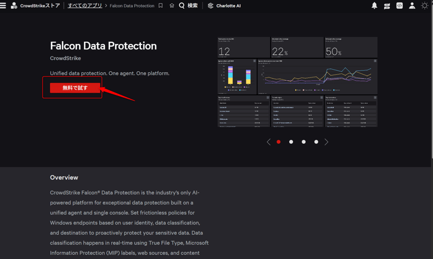Screen dimensions: 433x259
Task: Click the CrowdStrike vendor name under the title
Action: (65, 58)
